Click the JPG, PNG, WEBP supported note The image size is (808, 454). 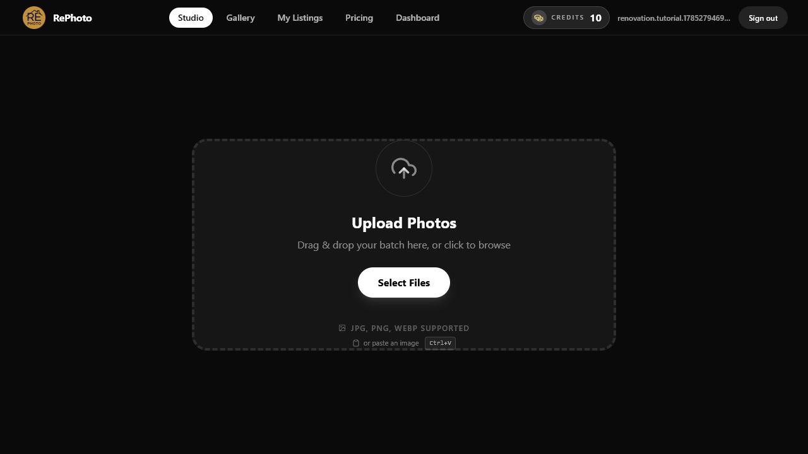pos(410,328)
